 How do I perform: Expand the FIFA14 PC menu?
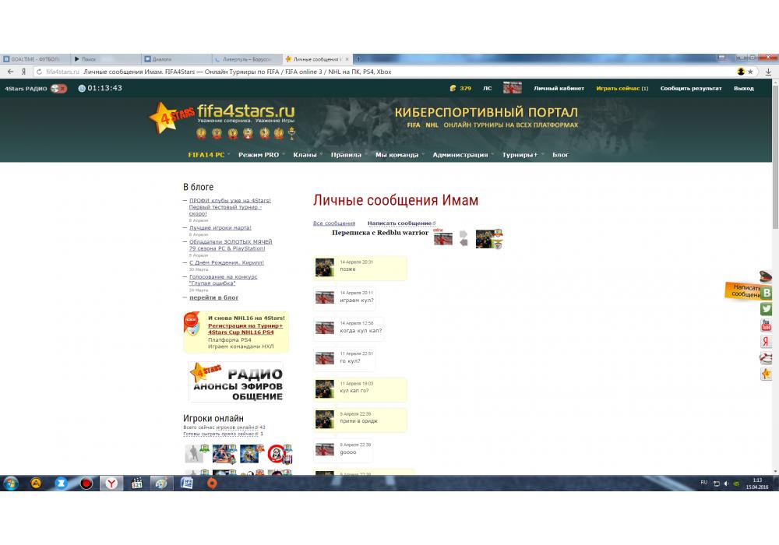pyautogui.click(x=206, y=155)
